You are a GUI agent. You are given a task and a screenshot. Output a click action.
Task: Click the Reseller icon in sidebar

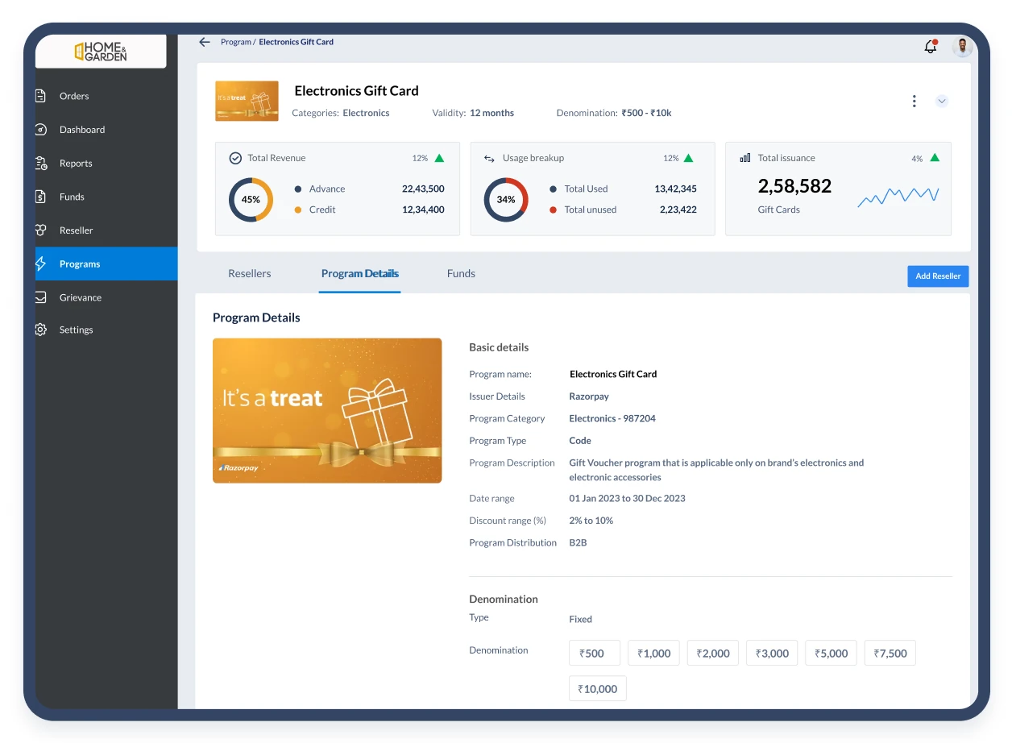point(41,230)
